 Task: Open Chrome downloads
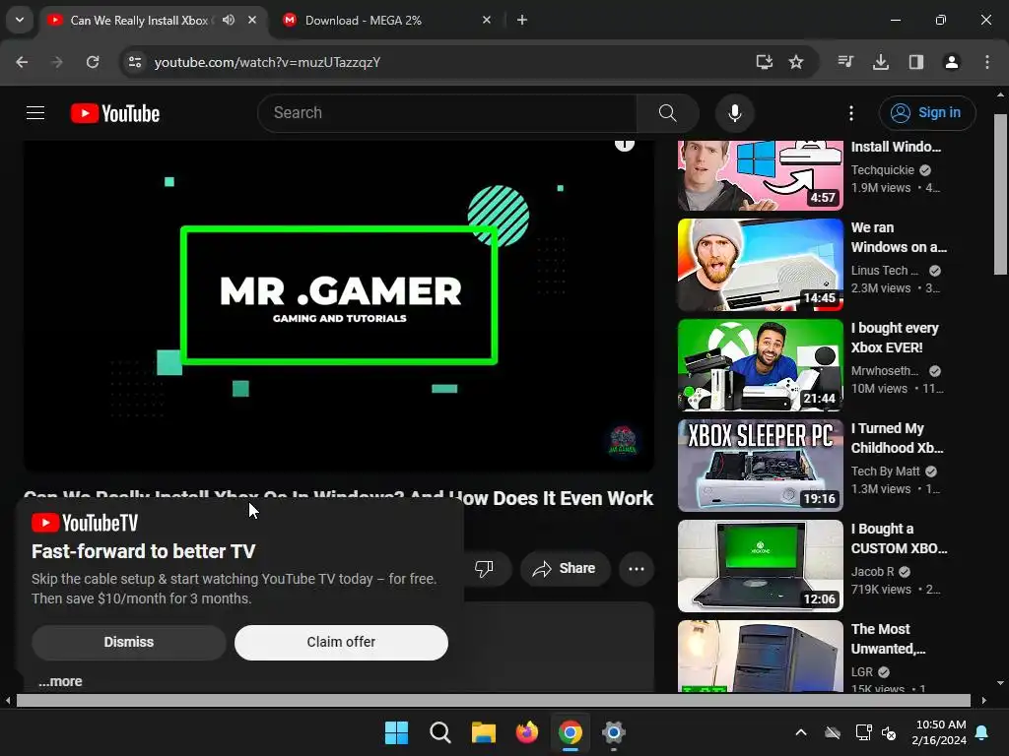[x=881, y=62]
